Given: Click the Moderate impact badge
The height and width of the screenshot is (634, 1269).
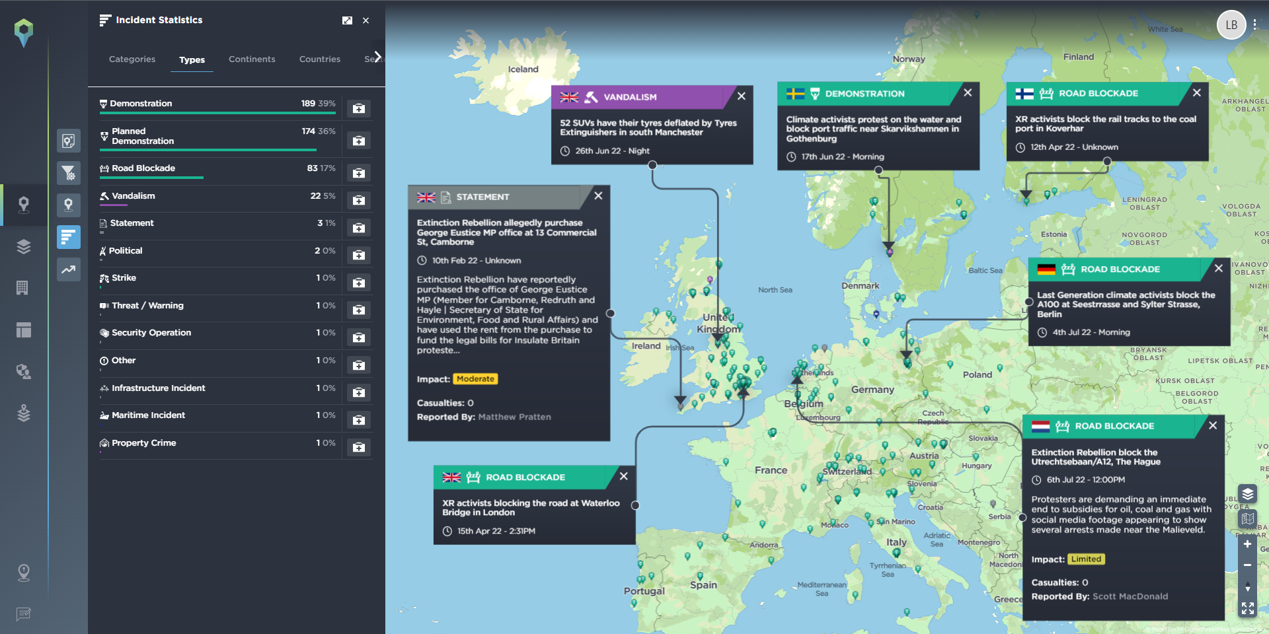Looking at the screenshot, I should 475,379.
